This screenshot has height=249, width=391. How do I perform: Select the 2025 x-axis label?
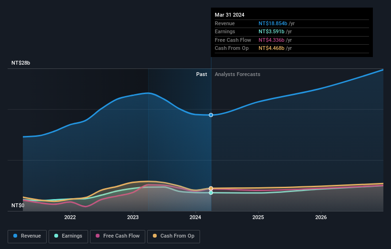pyautogui.click(x=258, y=217)
